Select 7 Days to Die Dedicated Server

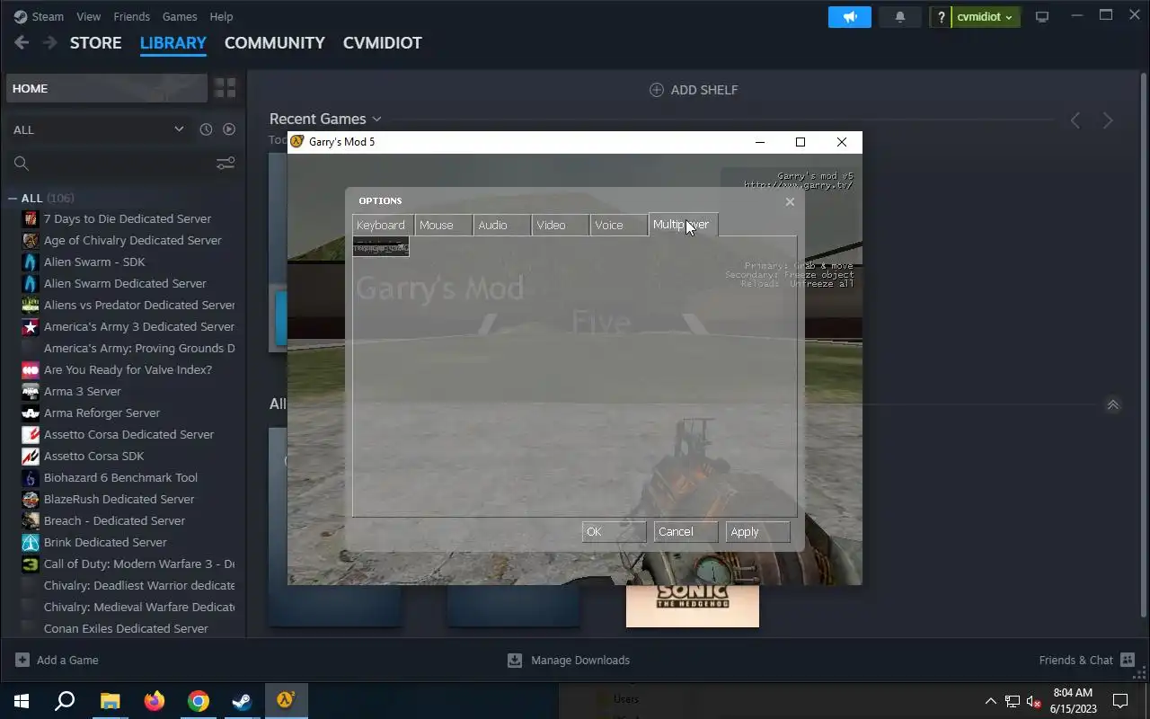(128, 218)
